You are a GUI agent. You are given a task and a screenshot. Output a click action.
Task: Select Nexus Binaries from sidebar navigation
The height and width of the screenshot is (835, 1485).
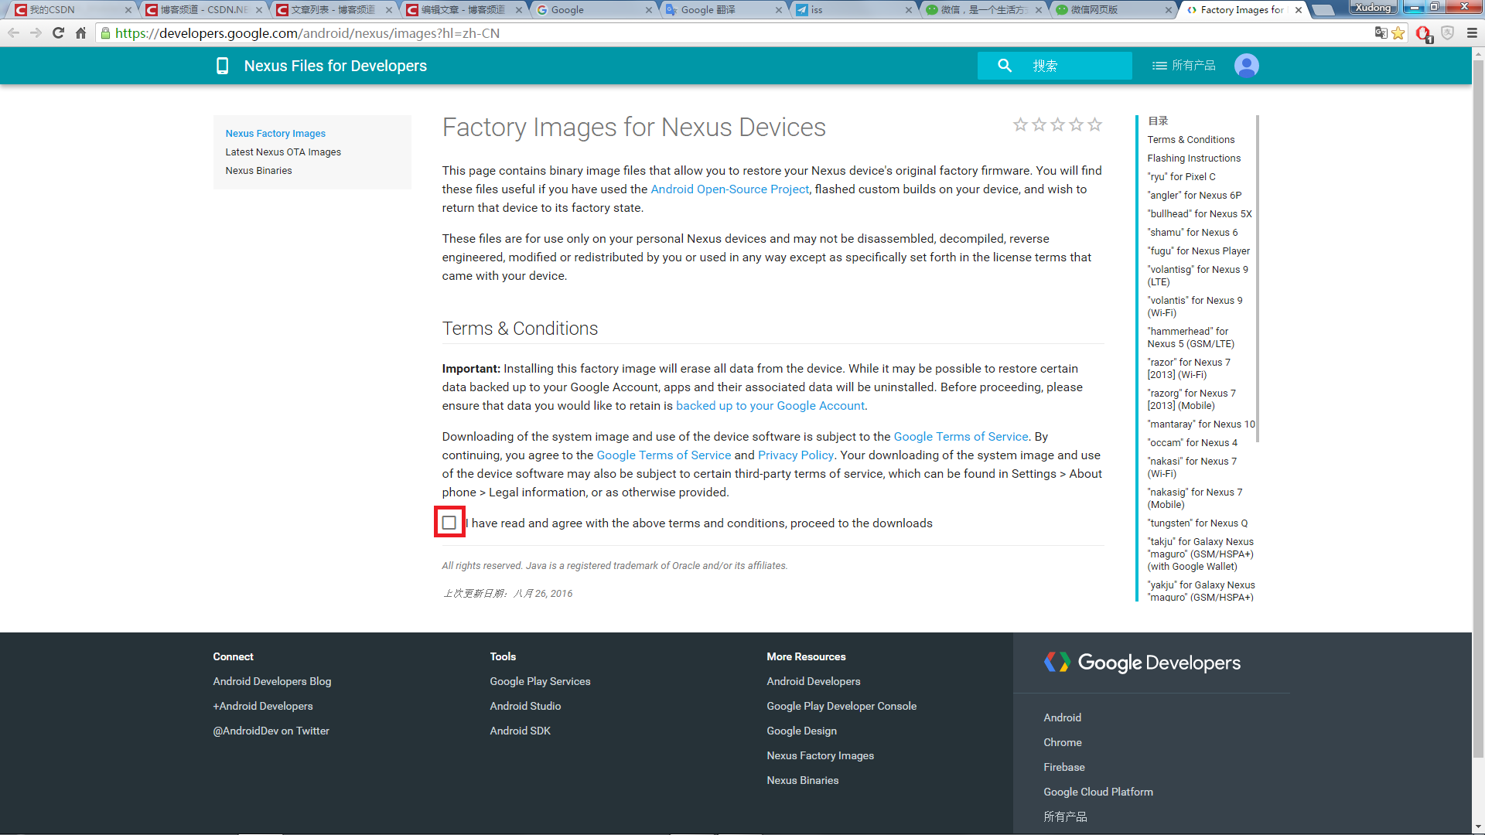[x=258, y=170]
